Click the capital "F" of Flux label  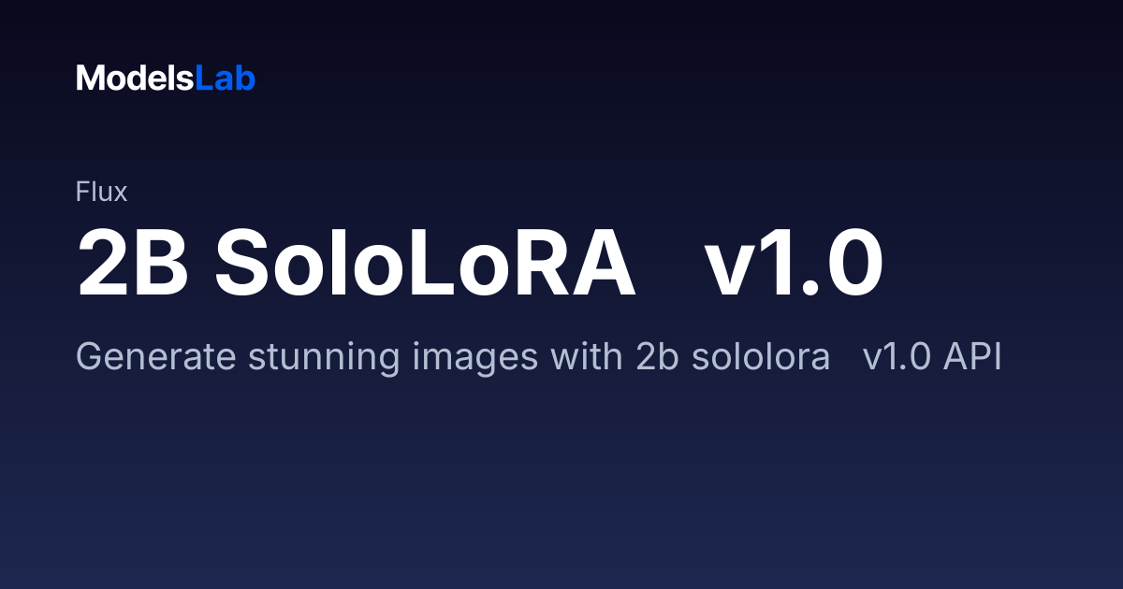(x=82, y=193)
